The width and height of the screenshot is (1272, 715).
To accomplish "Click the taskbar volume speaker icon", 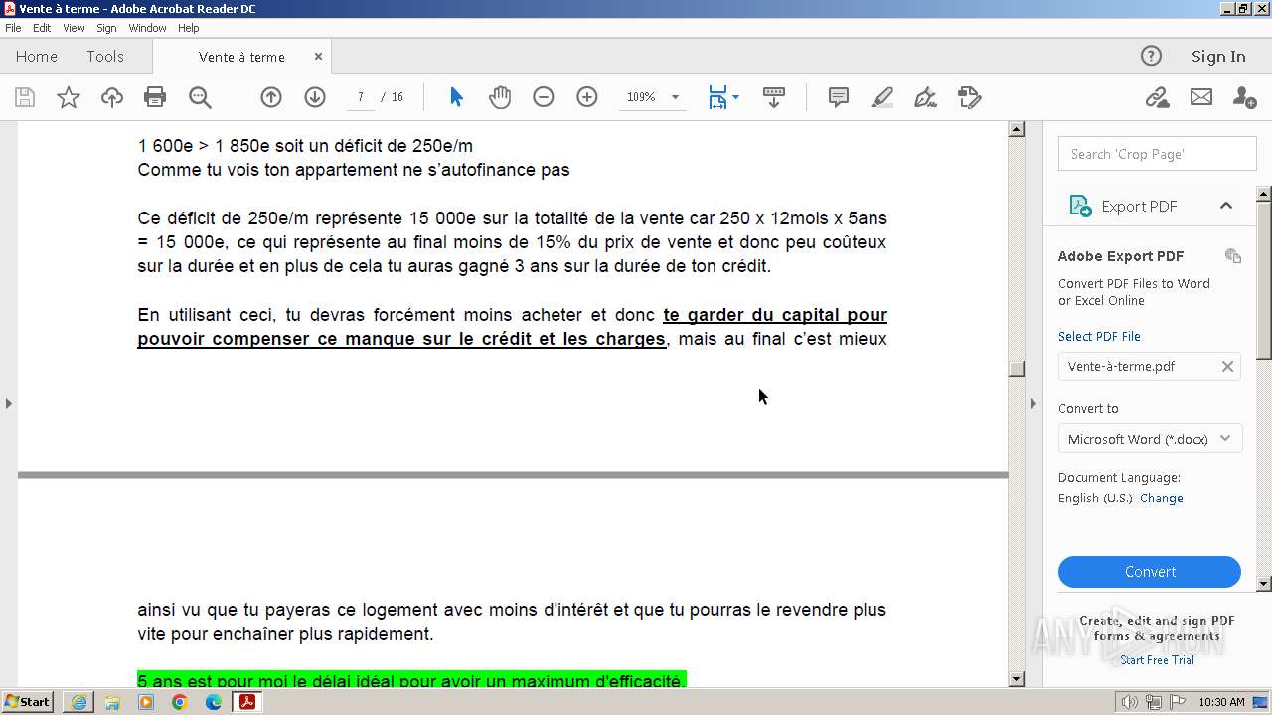I will (x=1129, y=702).
